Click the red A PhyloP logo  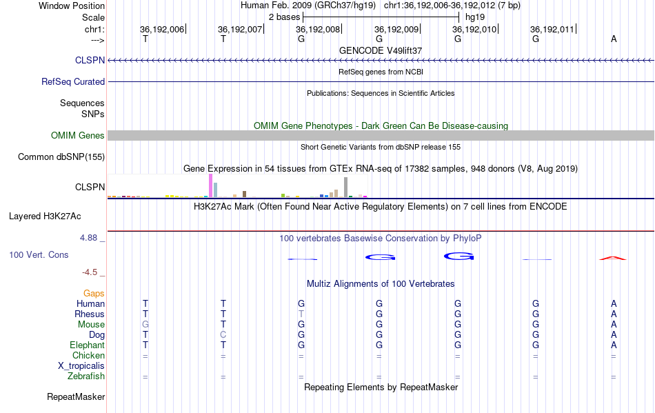613,258
